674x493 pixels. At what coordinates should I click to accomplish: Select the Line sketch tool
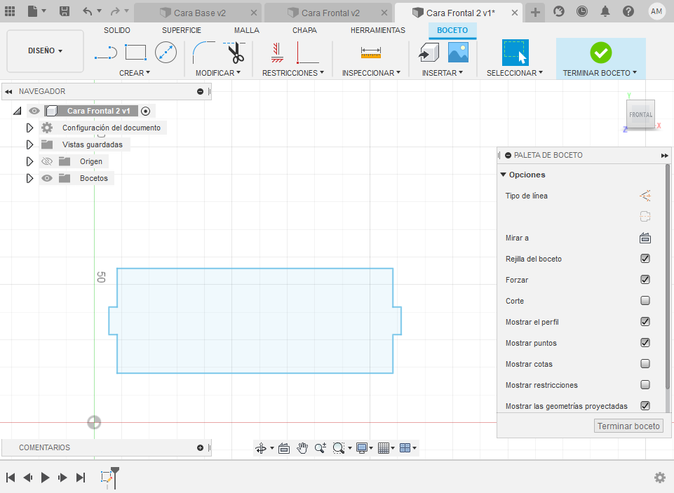106,53
